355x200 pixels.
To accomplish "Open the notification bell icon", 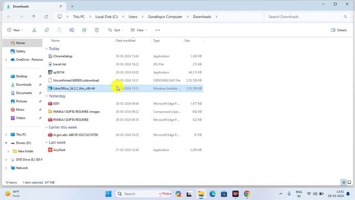I will pyautogui.click(x=348, y=194).
